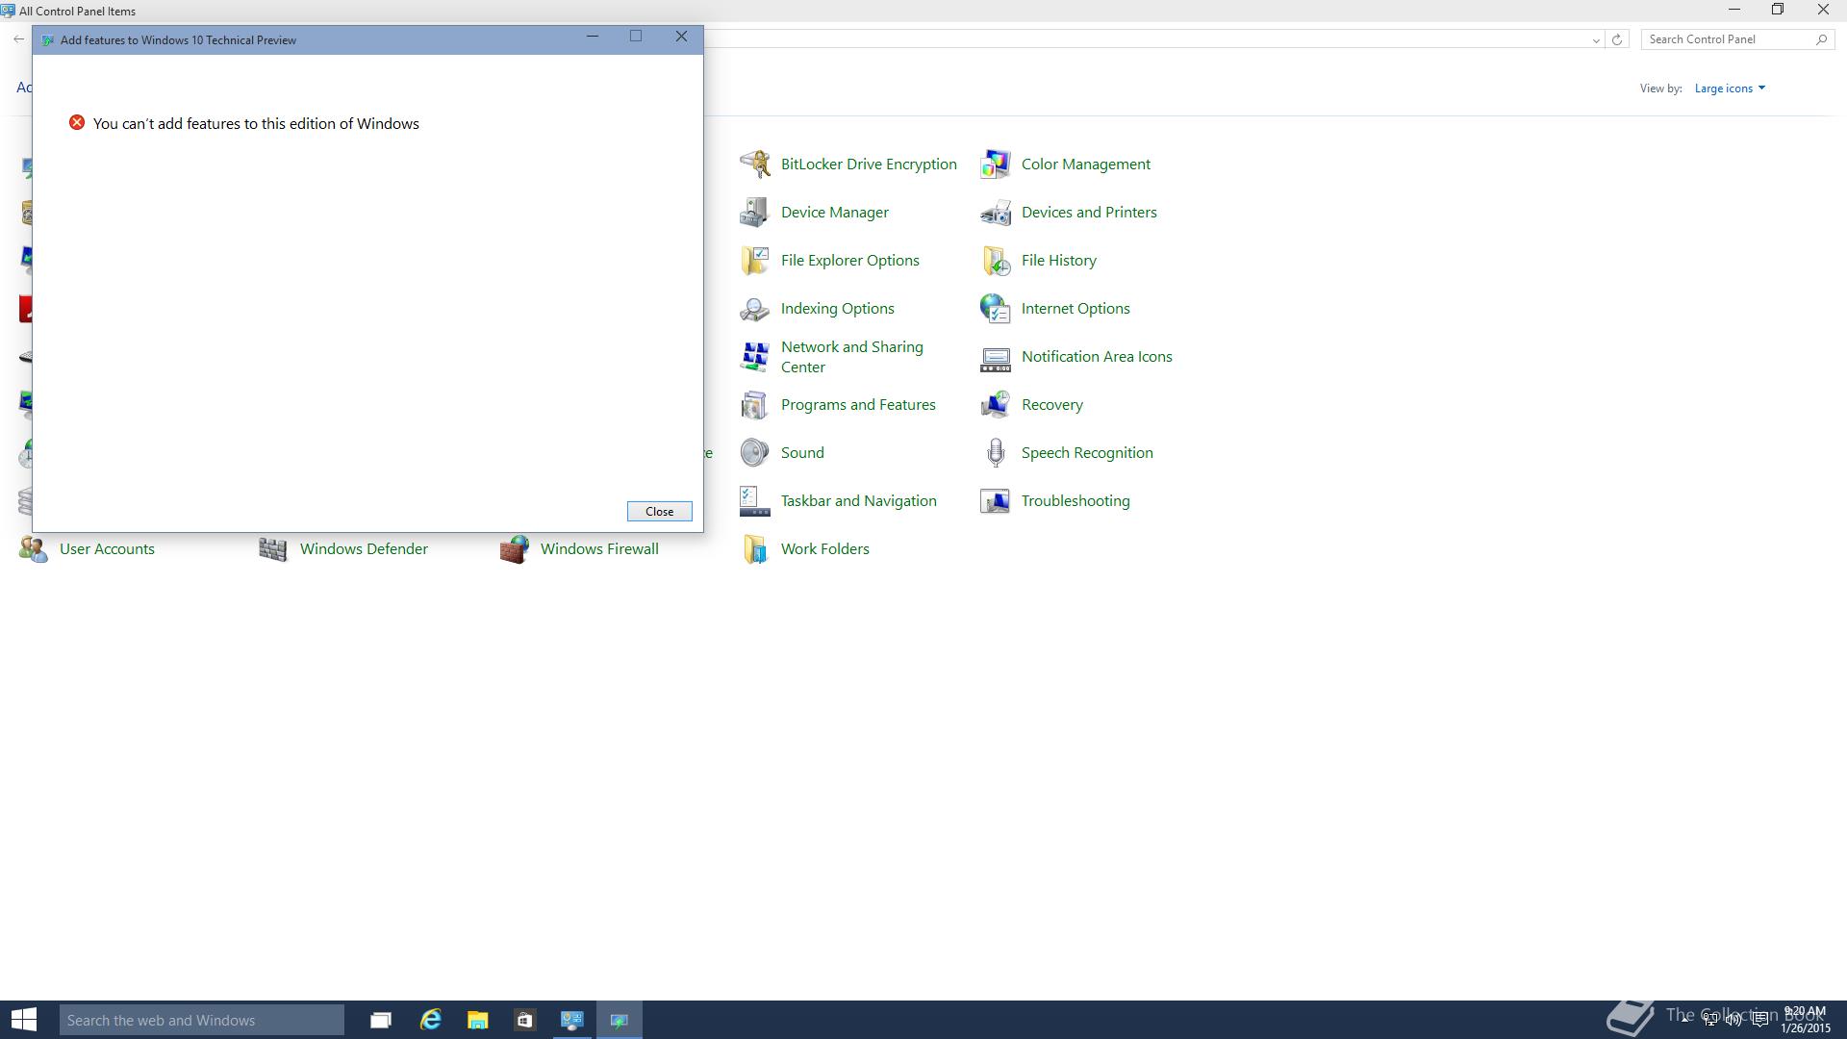Viewport: 1847px width, 1039px height.
Task: Open Devices and Printers icon
Action: (x=996, y=213)
